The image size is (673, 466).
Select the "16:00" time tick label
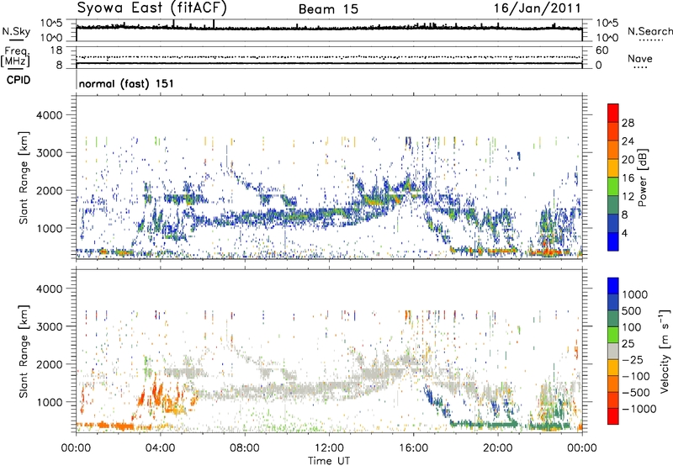click(413, 448)
